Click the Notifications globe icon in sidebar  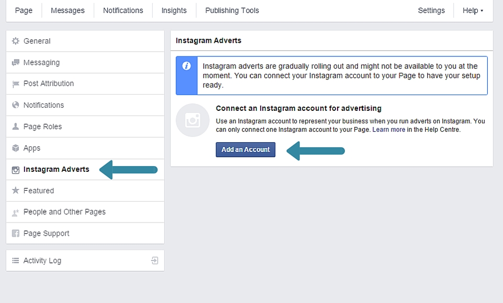click(15, 105)
